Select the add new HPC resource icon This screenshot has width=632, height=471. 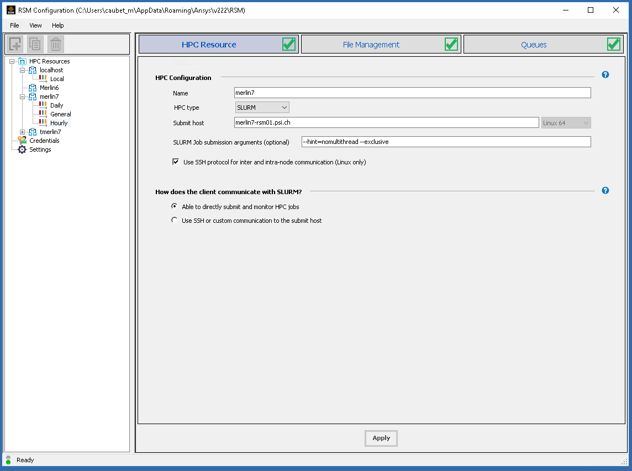pyautogui.click(x=15, y=44)
